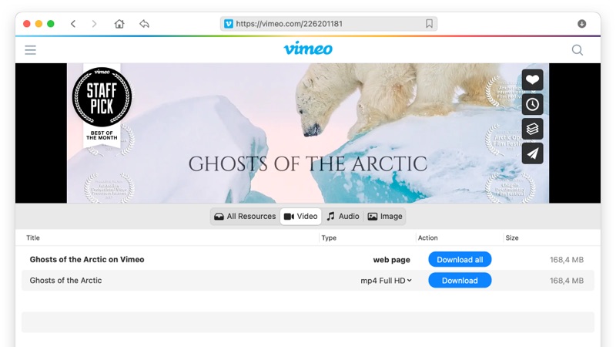Click the Action column header
The image size is (616, 347).
pos(428,238)
